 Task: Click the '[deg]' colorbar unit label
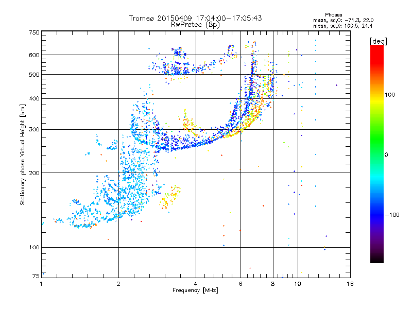pos(378,41)
